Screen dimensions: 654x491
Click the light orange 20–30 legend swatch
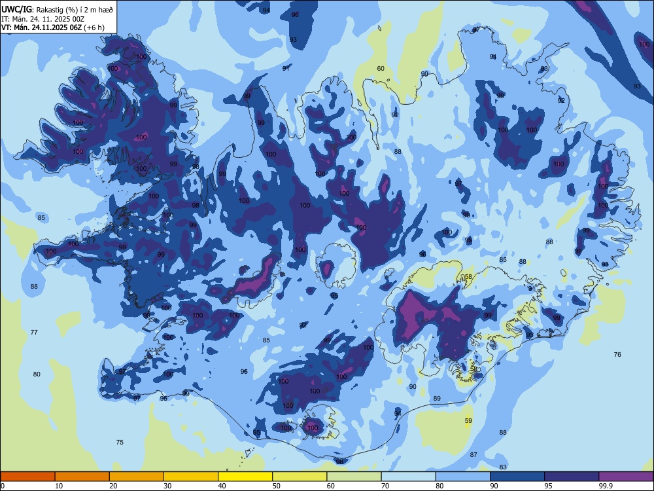point(137,477)
